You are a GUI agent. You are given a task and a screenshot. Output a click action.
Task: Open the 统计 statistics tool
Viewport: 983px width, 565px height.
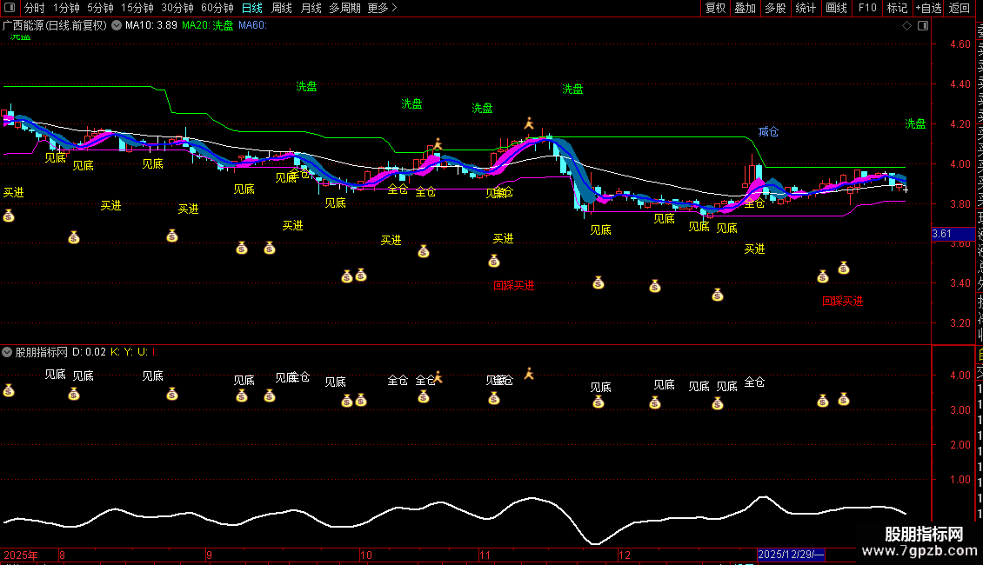806,8
